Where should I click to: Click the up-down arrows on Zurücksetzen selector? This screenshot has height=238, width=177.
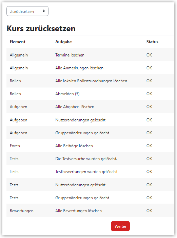pyautogui.click(x=44, y=11)
